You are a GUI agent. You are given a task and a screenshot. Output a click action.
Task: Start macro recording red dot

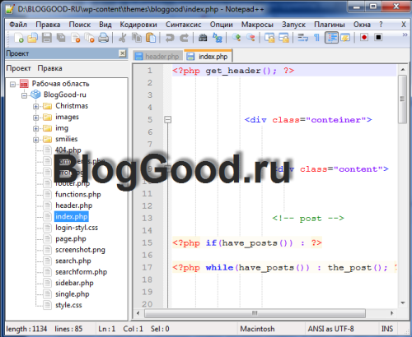(x=364, y=37)
